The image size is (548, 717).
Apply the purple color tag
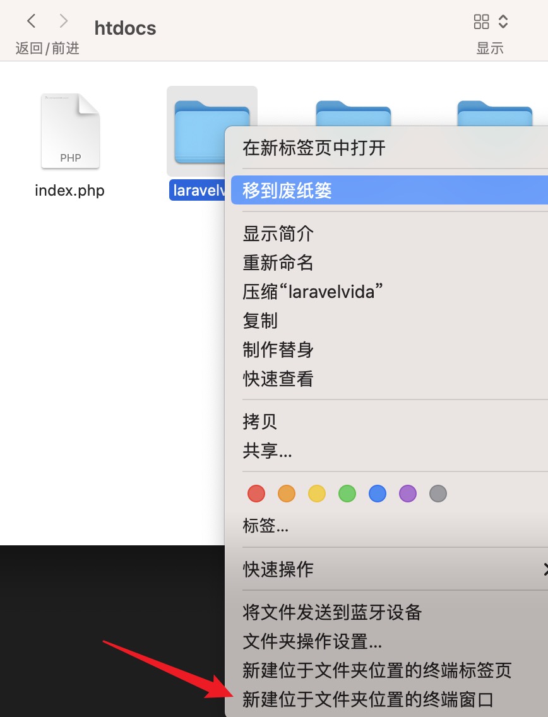coord(408,494)
